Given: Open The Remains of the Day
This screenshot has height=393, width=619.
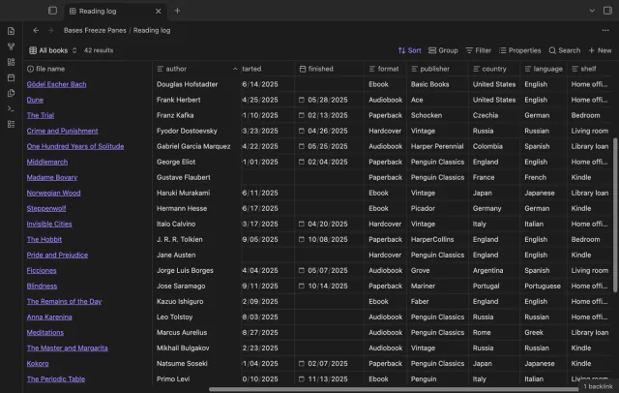Looking at the screenshot, I should coord(65,301).
